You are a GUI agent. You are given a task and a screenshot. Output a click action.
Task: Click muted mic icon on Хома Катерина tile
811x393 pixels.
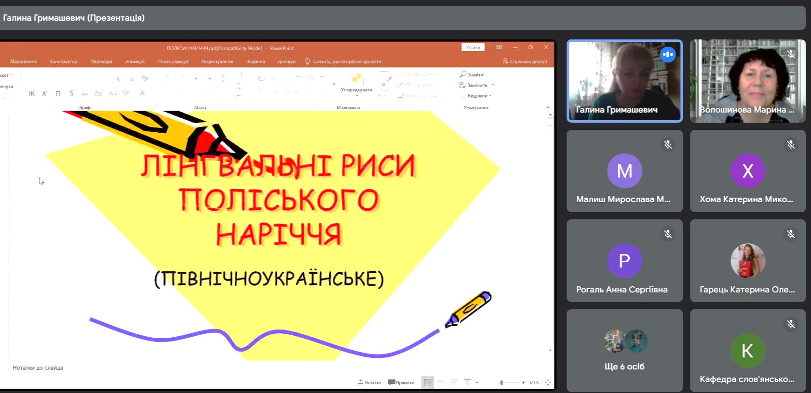click(791, 144)
